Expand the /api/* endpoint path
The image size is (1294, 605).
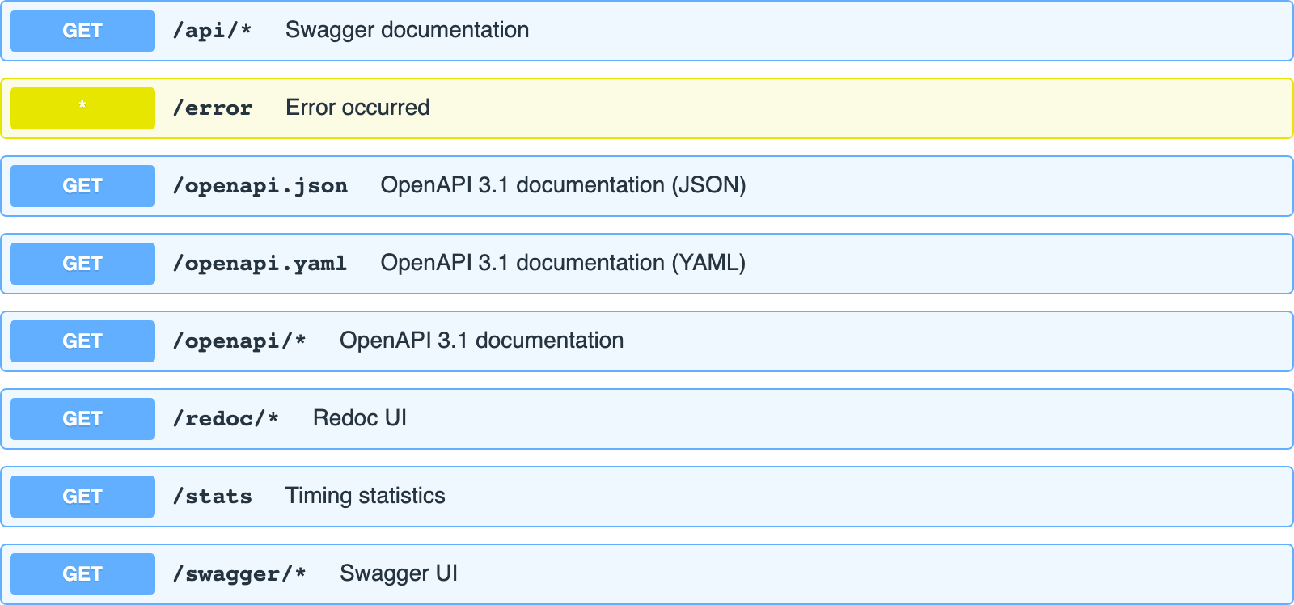click(x=212, y=31)
